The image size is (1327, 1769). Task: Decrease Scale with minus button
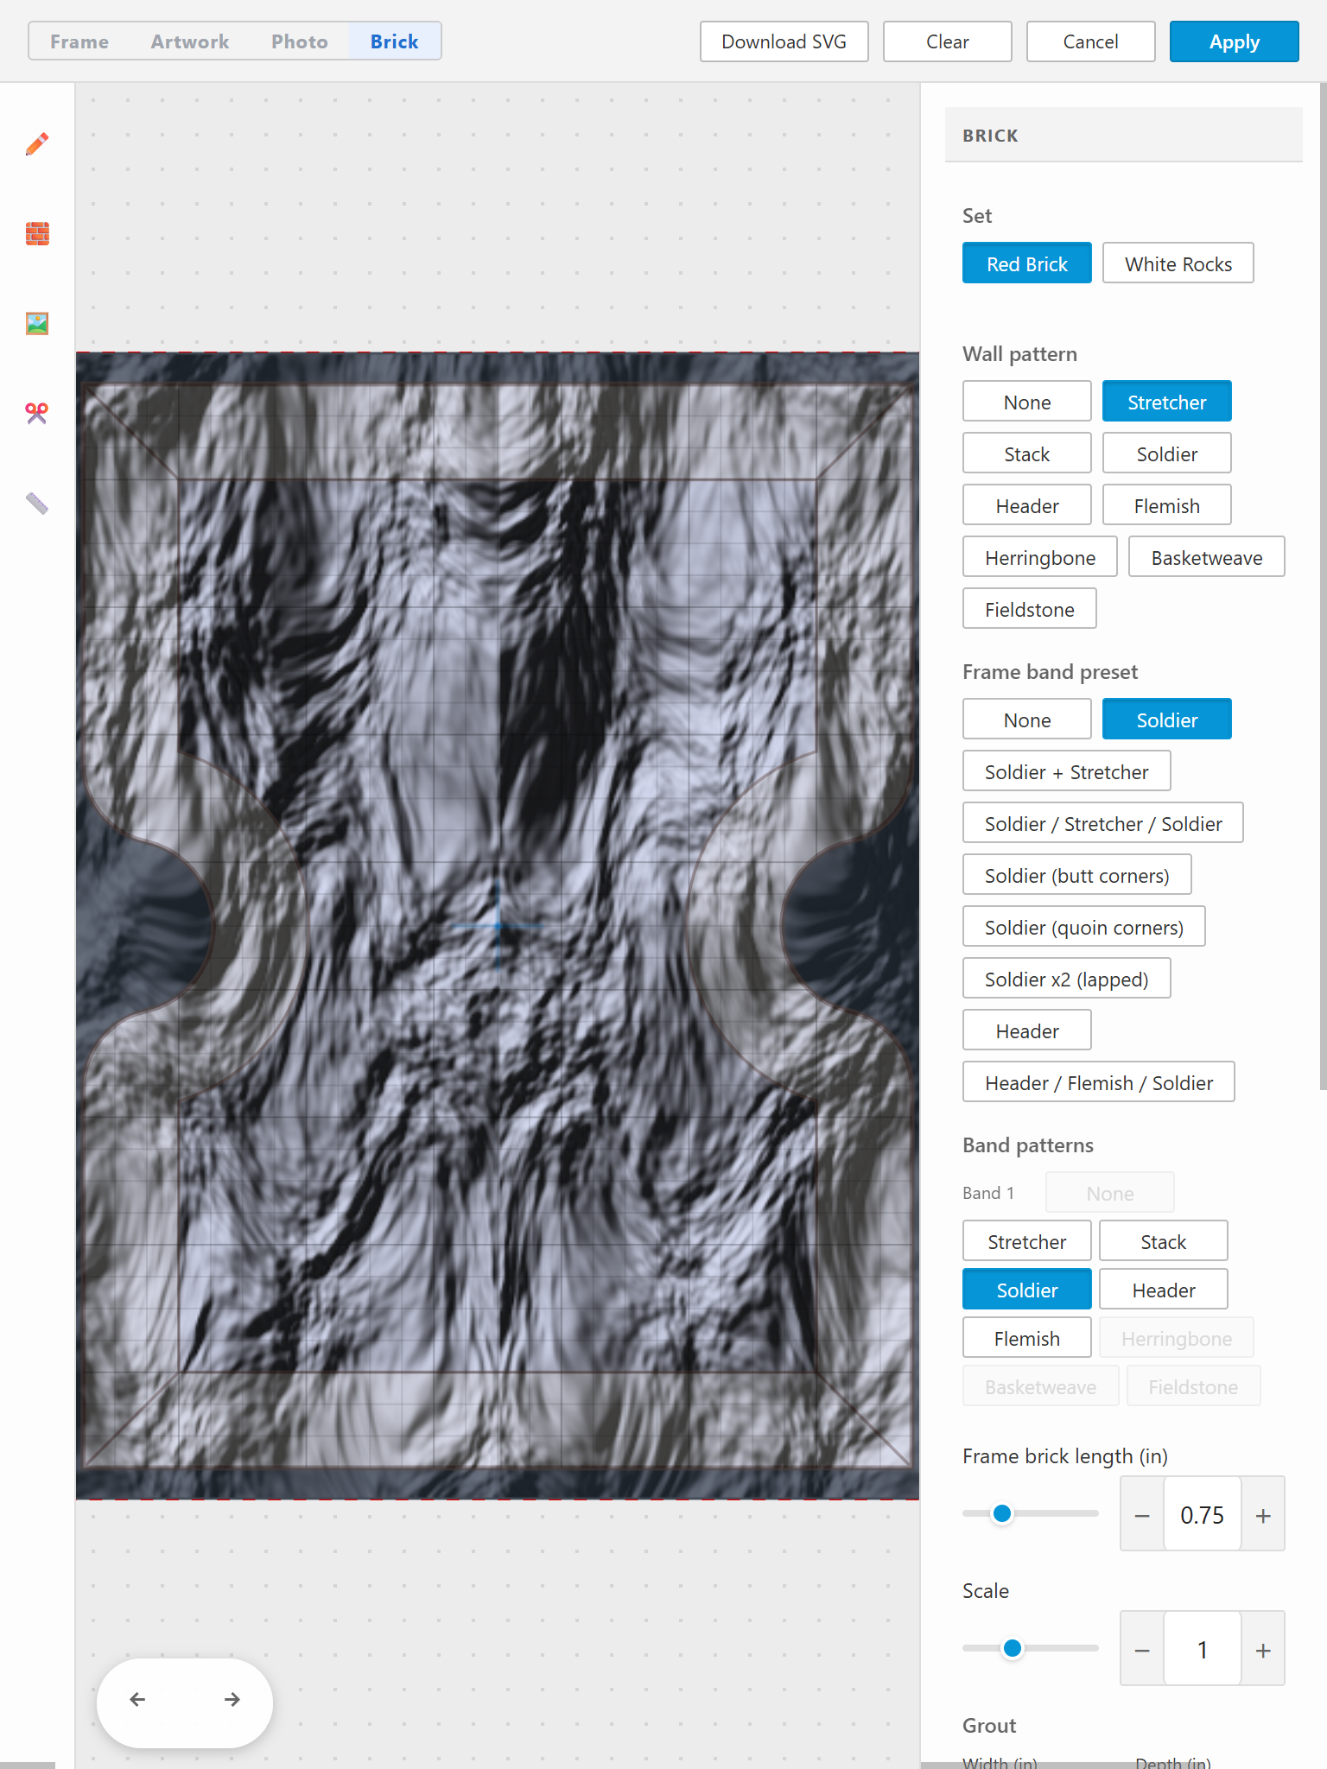pyautogui.click(x=1142, y=1650)
